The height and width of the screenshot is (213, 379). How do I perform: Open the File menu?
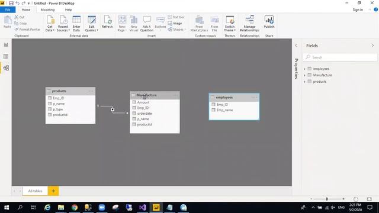point(8,9)
